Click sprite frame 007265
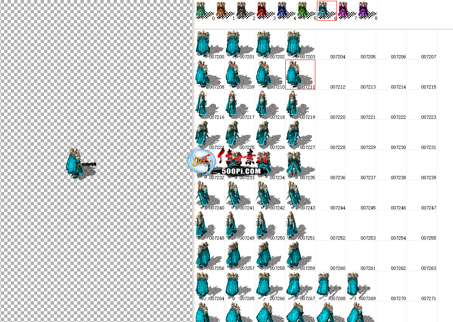Image resolution: width=453 pixels, height=322 pixels. click(x=240, y=286)
